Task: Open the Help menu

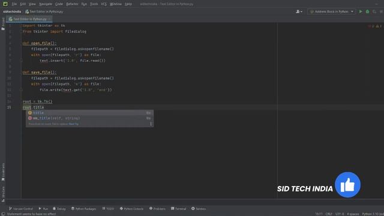Action: pyautogui.click(x=128, y=4)
